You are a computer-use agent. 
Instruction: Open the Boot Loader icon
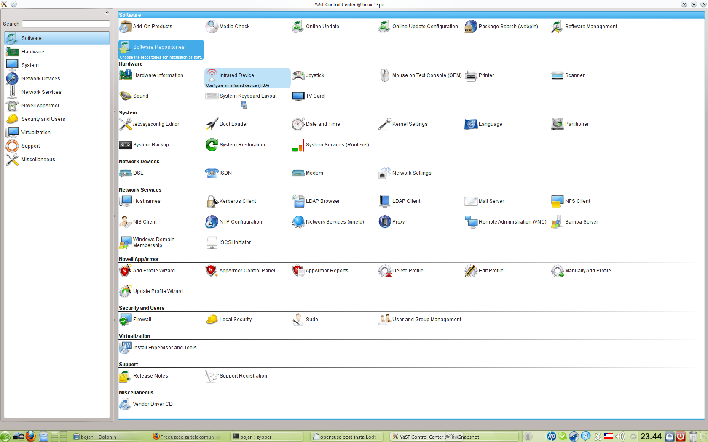[x=212, y=124]
